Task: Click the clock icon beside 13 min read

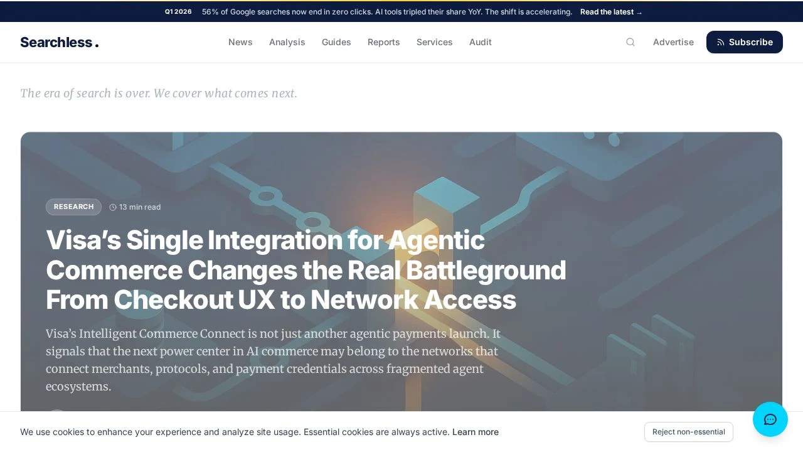Action: pyautogui.click(x=113, y=207)
